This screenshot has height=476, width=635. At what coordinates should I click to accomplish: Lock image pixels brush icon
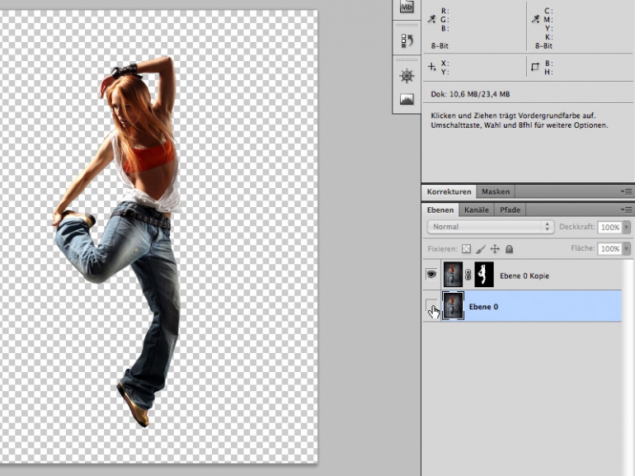coord(481,249)
